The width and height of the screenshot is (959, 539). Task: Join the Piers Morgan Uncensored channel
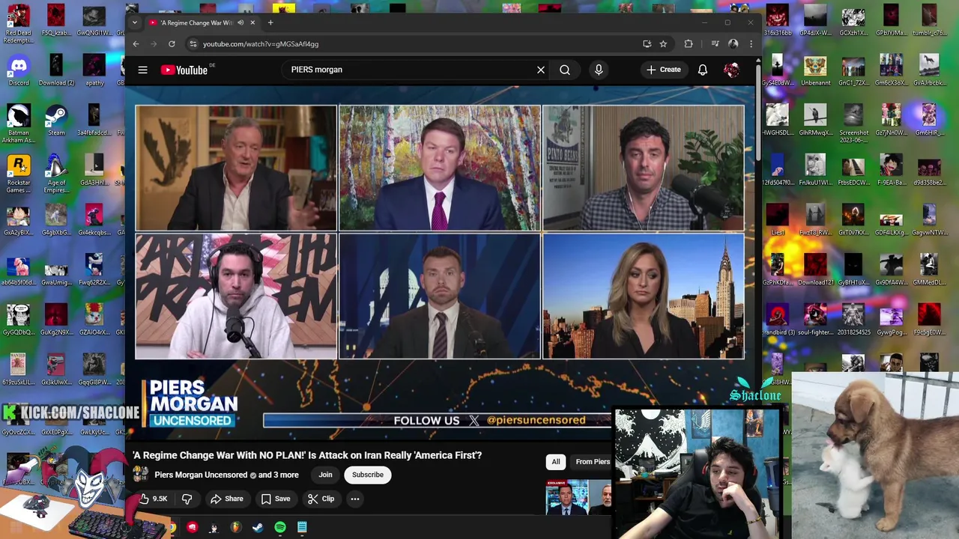[325, 475]
